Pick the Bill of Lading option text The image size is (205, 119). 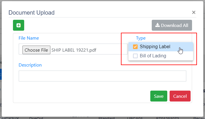point(153,56)
